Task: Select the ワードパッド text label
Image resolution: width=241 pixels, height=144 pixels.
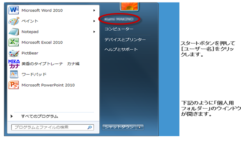Action: [34, 74]
